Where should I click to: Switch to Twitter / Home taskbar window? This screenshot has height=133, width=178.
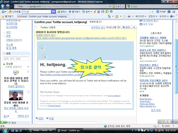[x=41, y=131]
